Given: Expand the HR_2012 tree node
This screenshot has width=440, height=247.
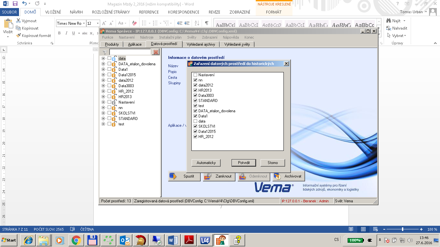Looking at the screenshot, I should click(x=103, y=91).
